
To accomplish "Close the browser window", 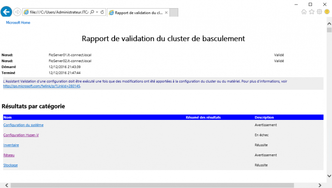I will (x=325, y=4).
